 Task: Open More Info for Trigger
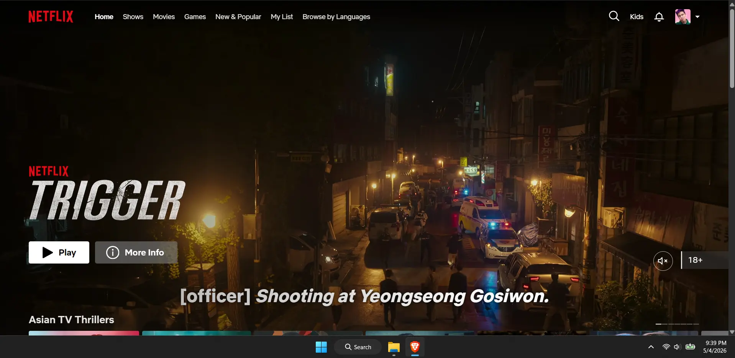coord(136,252)
